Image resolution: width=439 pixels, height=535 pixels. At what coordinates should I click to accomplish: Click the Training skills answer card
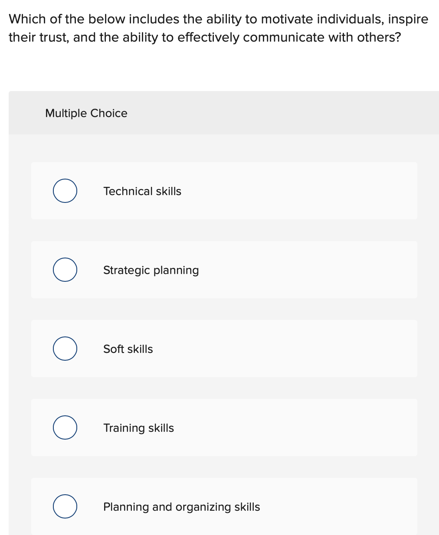coord(224,427)
